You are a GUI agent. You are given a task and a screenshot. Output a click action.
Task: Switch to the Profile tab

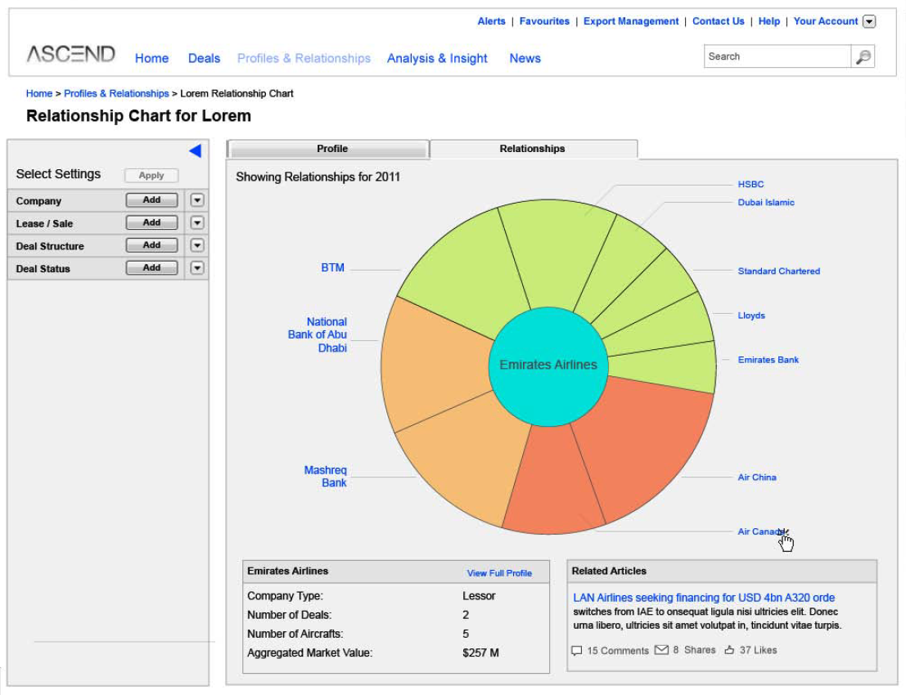tap(329, 149)
